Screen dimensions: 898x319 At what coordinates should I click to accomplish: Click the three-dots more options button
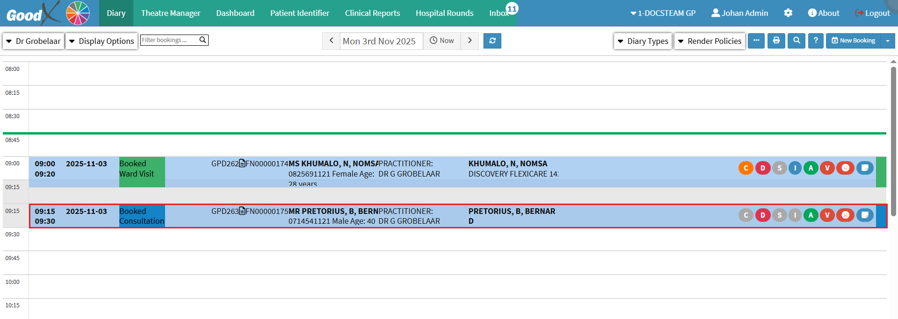point(756,41)
